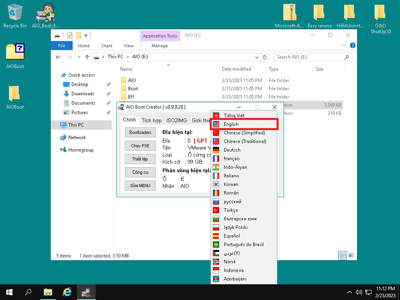Choose Deutsch in the language list

232,150
